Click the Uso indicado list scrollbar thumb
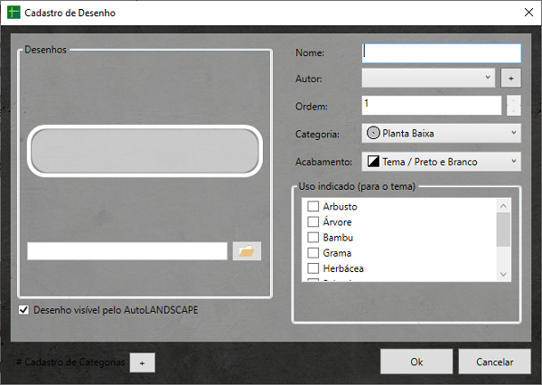 pyautogui.click(x=503, y=230)
